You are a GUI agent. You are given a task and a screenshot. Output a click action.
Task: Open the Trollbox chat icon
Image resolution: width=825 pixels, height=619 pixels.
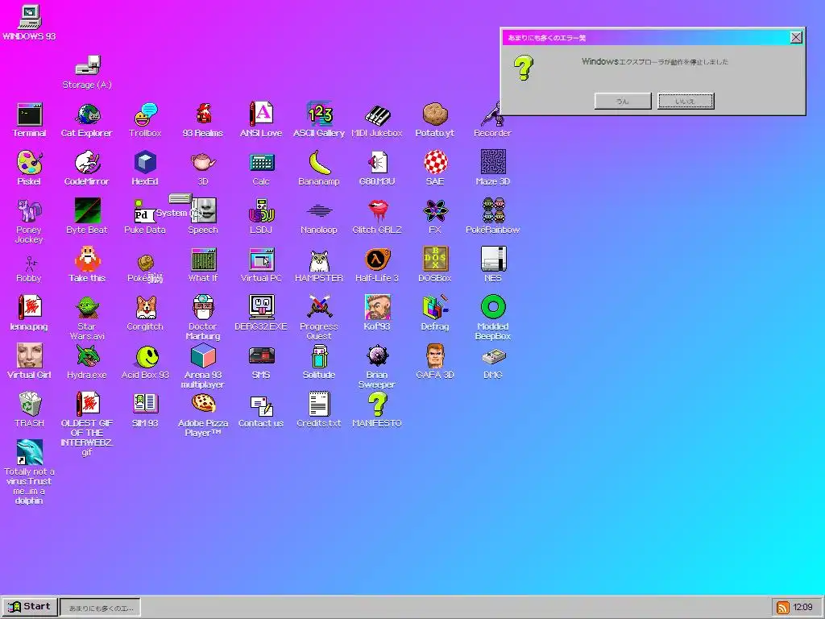145,114
